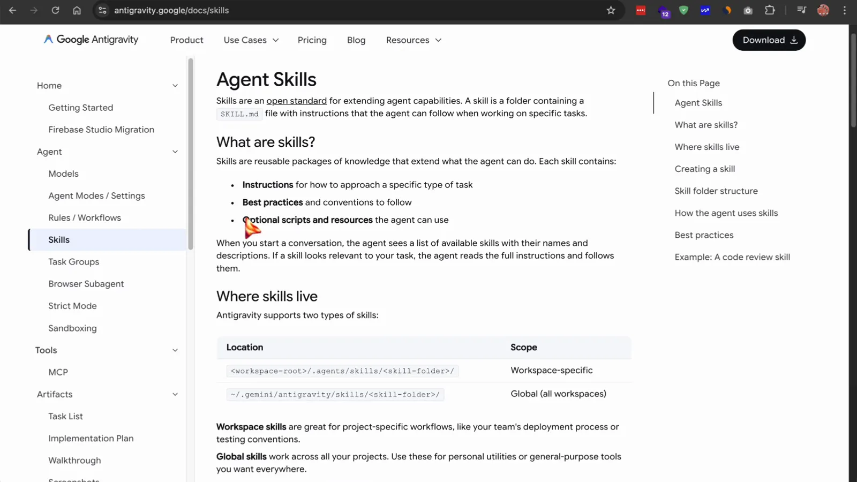
Task: Click the workspace-root skills path cell
Action: 342,371
